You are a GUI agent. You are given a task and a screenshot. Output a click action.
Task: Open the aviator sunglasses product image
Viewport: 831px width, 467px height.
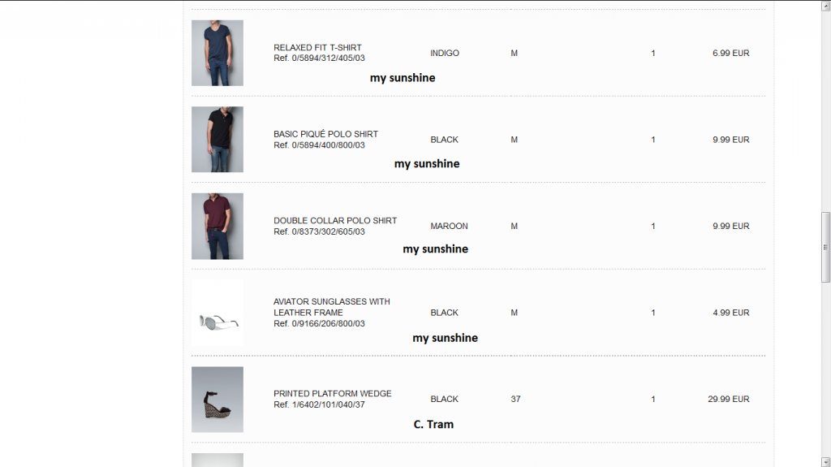[x=217, y=313]
